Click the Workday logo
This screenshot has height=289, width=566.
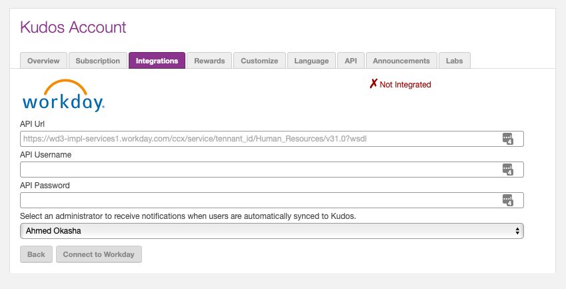coord(63,95)
